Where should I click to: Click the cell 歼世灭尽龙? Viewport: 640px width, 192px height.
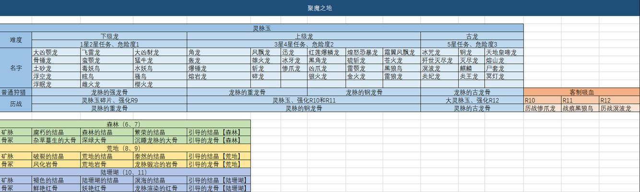[x=439, y=60]
